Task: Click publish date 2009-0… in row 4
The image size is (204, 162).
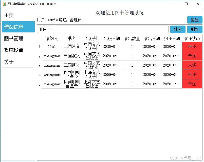Action: point(112,75)
